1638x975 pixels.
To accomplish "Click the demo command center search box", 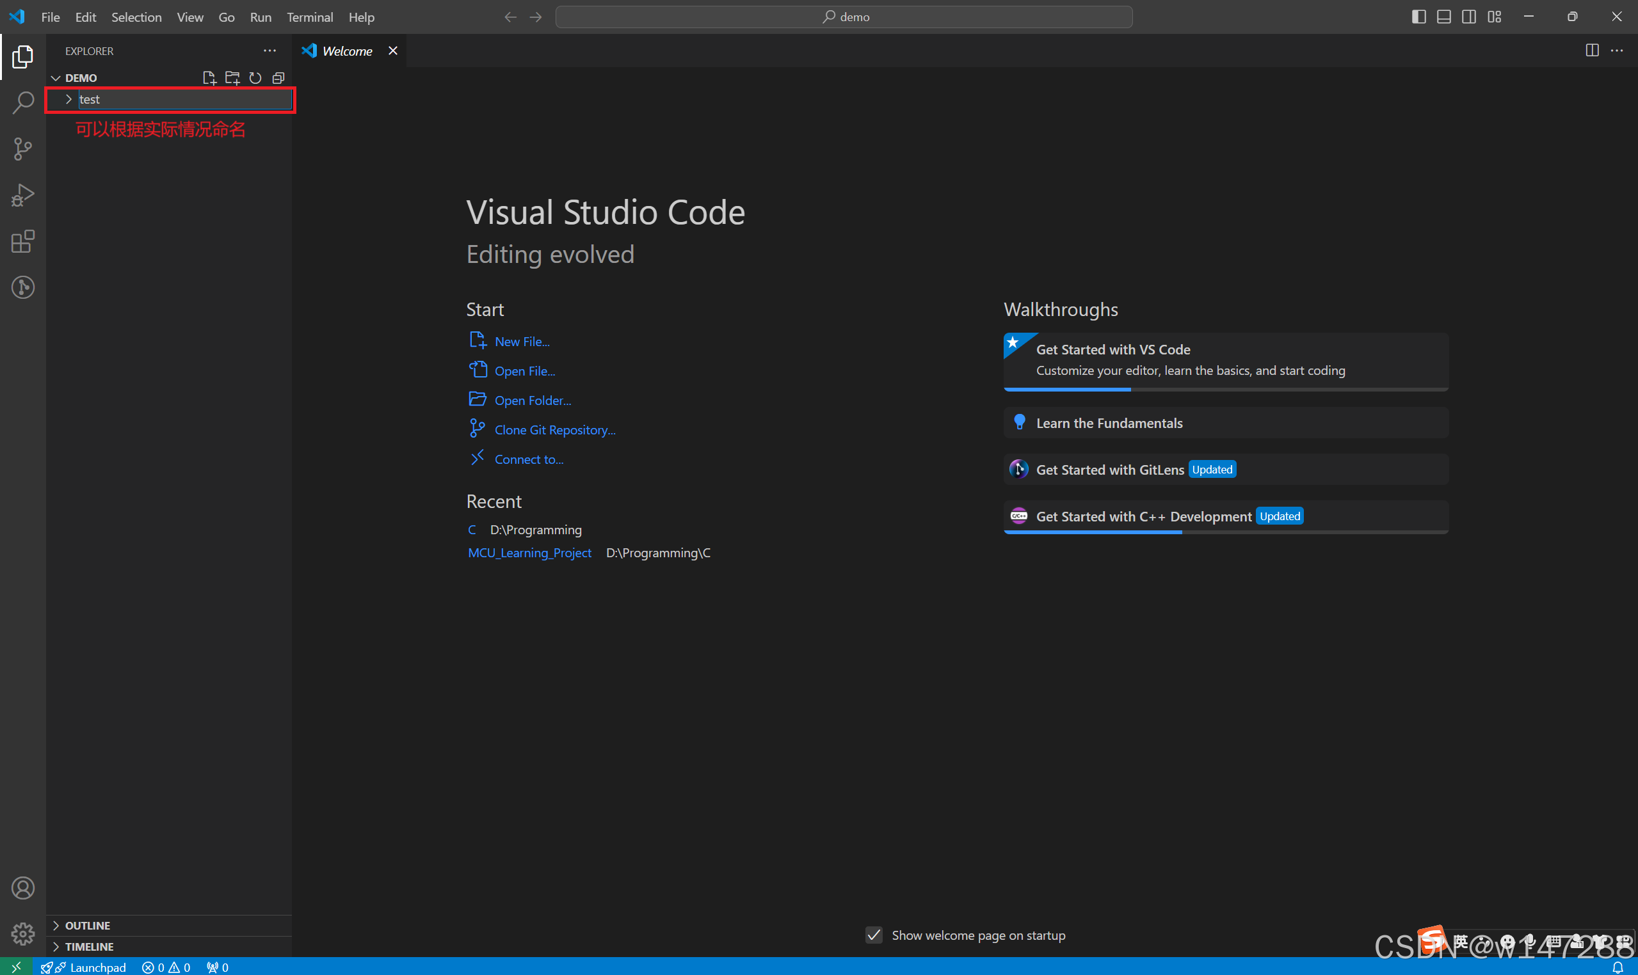I will click(x=843, y=17).
